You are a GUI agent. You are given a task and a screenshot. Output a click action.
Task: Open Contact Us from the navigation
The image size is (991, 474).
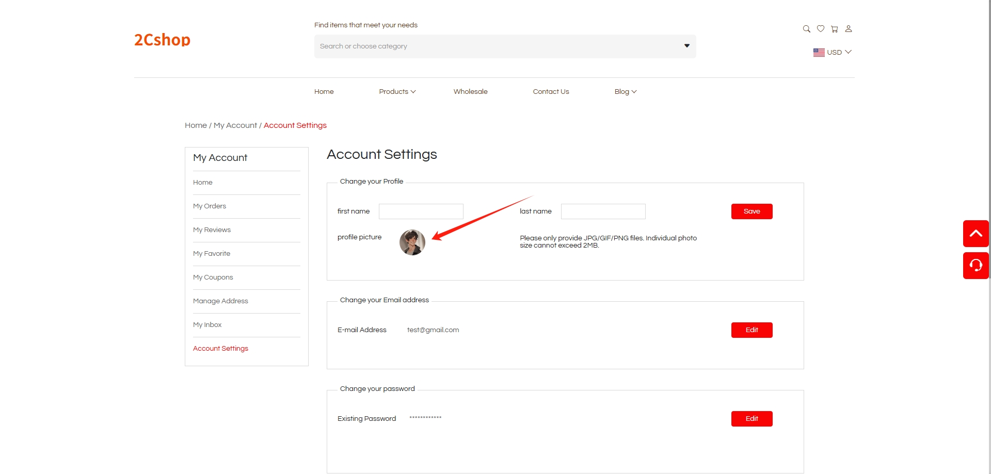(551, 92)
